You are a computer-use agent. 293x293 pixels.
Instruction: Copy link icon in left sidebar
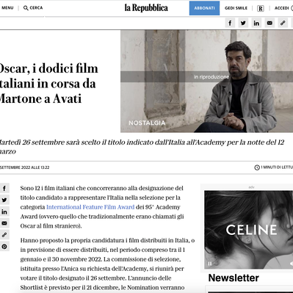tap(4, 235)
